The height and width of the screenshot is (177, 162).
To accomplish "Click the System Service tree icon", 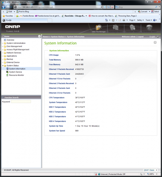I will coord(7,72).
